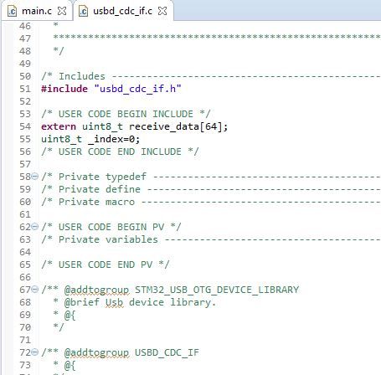The image size is (381, 375).
Task: Collapse the doc comment fold at line 72
Action: (35, 352)
